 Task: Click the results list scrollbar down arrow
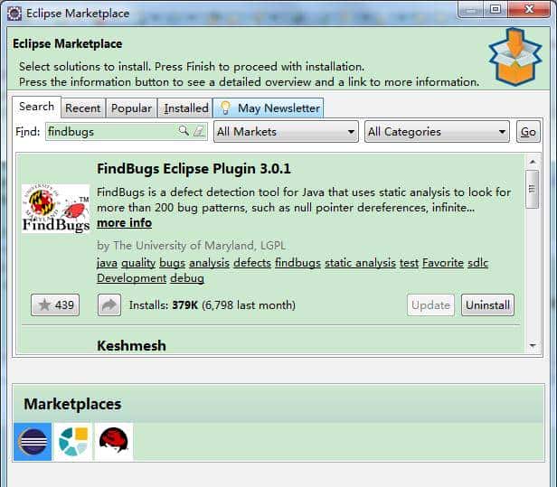pos(533,345)
